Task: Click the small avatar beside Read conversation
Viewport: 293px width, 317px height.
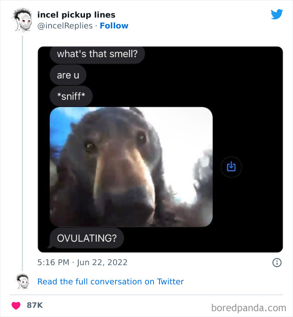Action: (22, 281)
